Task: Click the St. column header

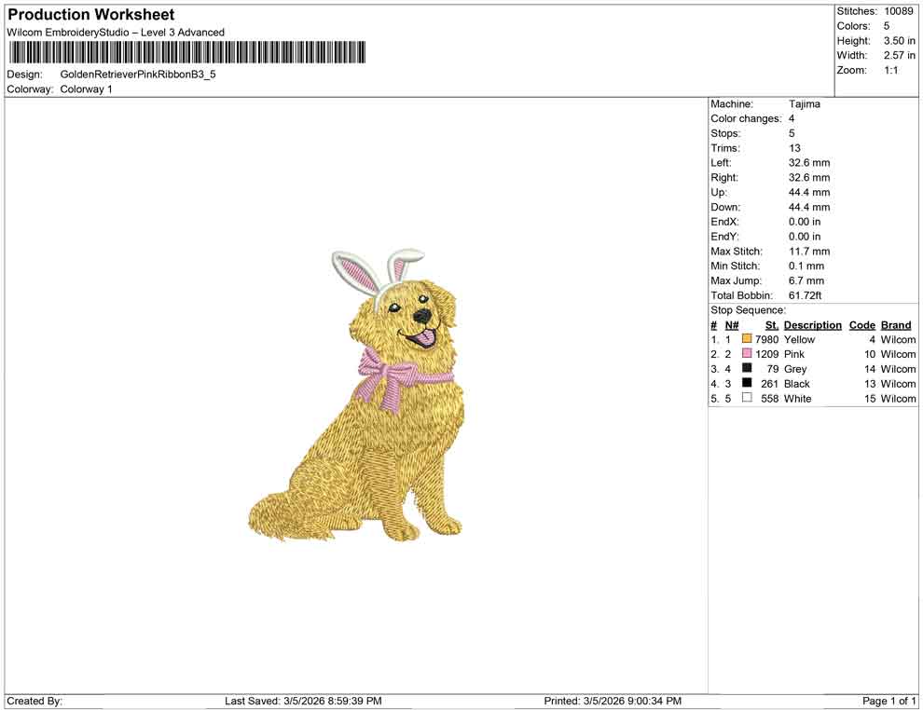Action: point(771,324)
